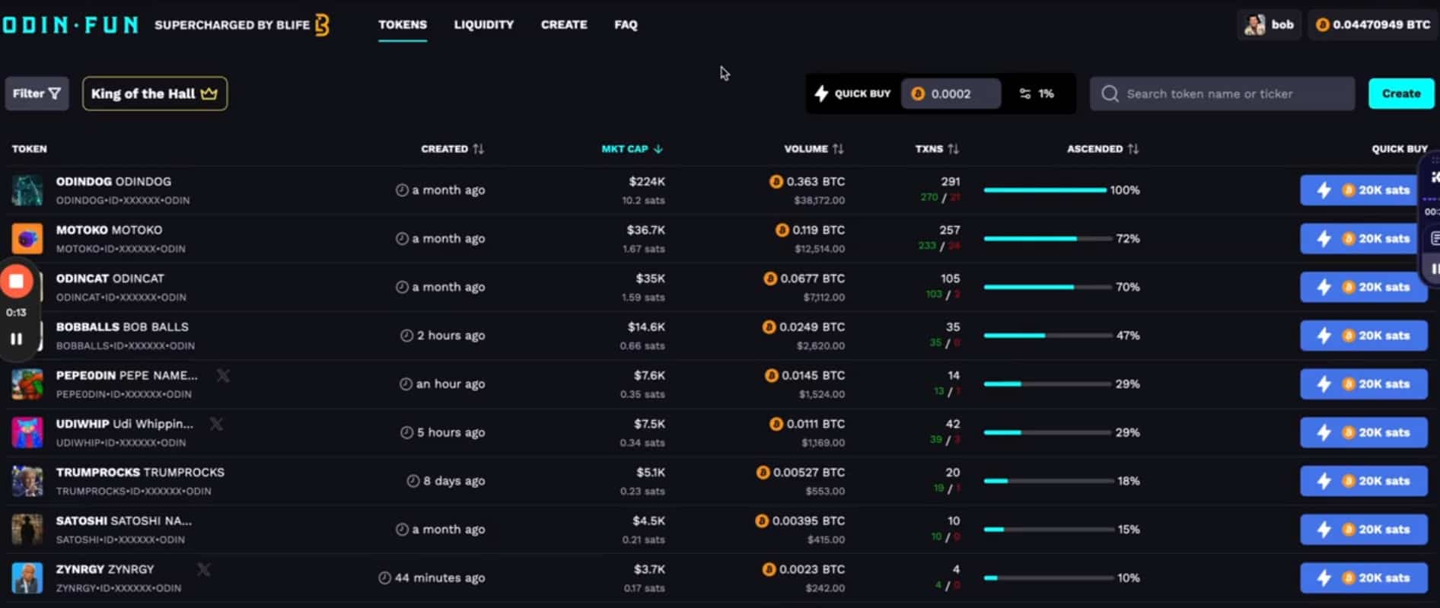Viewport: 1440px width, 608px height.
Task: Switch to the Tokens tab
Action: (x=403, y=25)
